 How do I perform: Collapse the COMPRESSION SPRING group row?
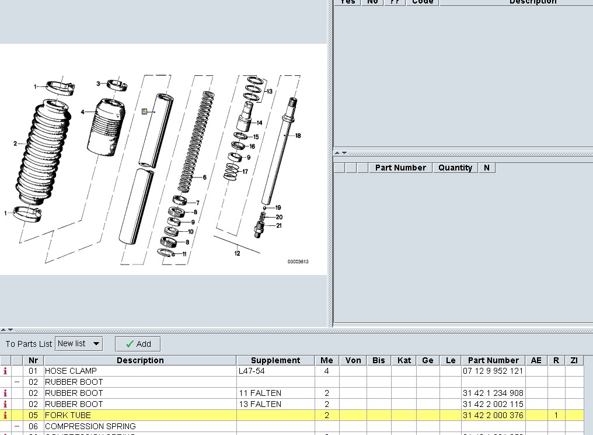[x=17, y=427]
